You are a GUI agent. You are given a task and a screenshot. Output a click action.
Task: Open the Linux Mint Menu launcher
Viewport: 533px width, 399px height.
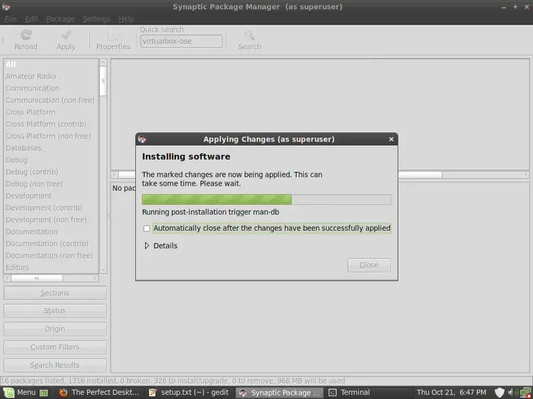point(19,392)
